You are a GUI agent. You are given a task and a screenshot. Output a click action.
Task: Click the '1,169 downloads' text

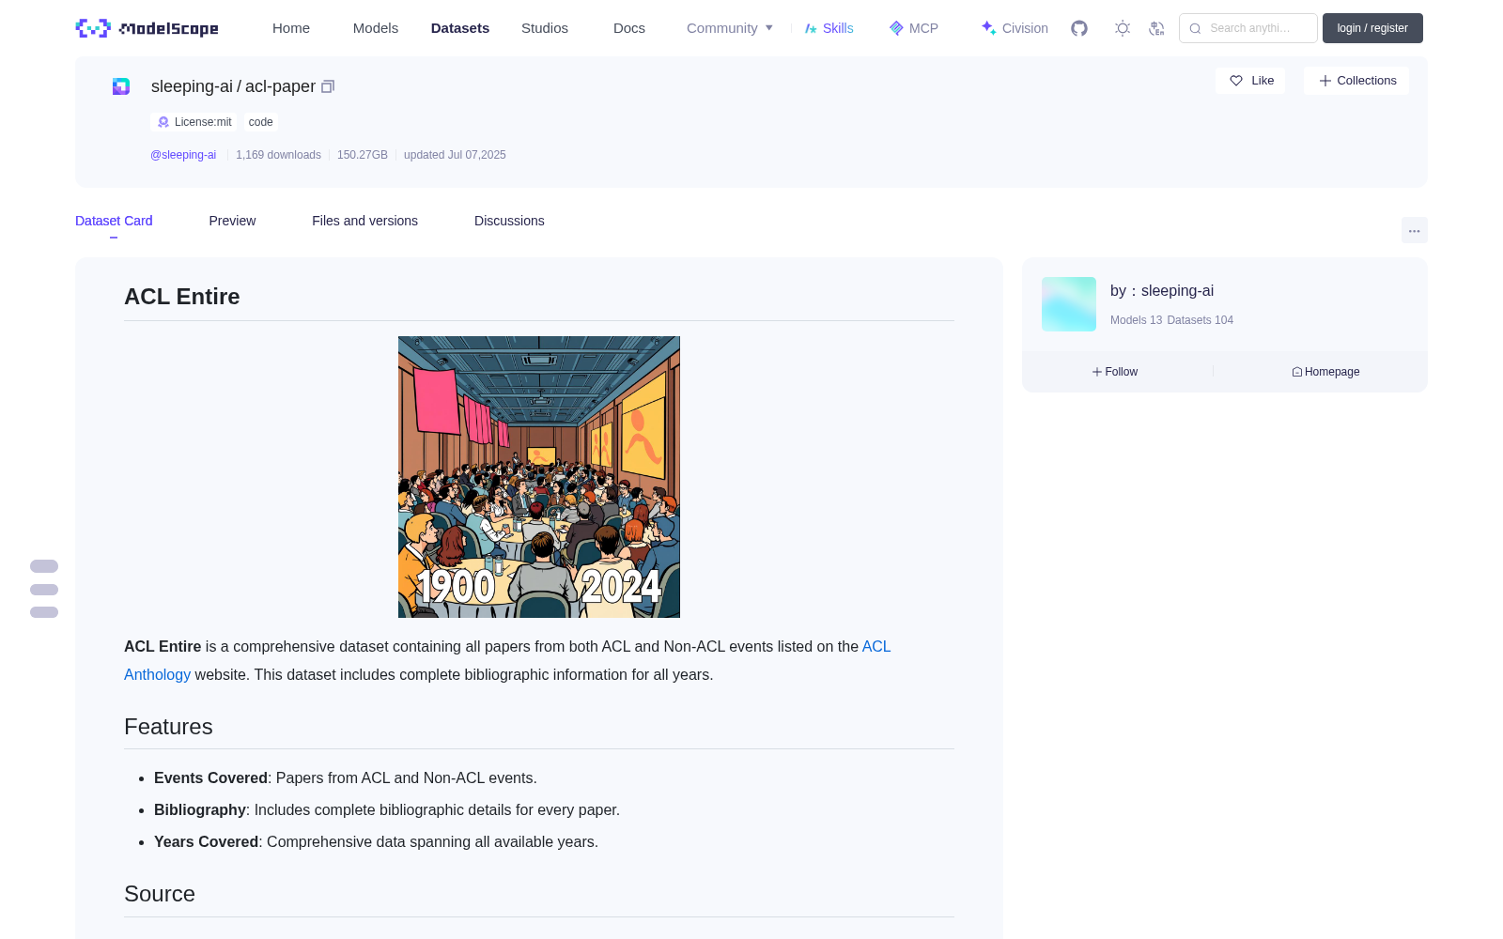coord(278,155)
